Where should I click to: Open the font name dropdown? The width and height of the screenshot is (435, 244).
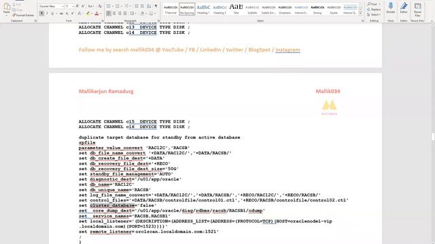click(63, 6)
